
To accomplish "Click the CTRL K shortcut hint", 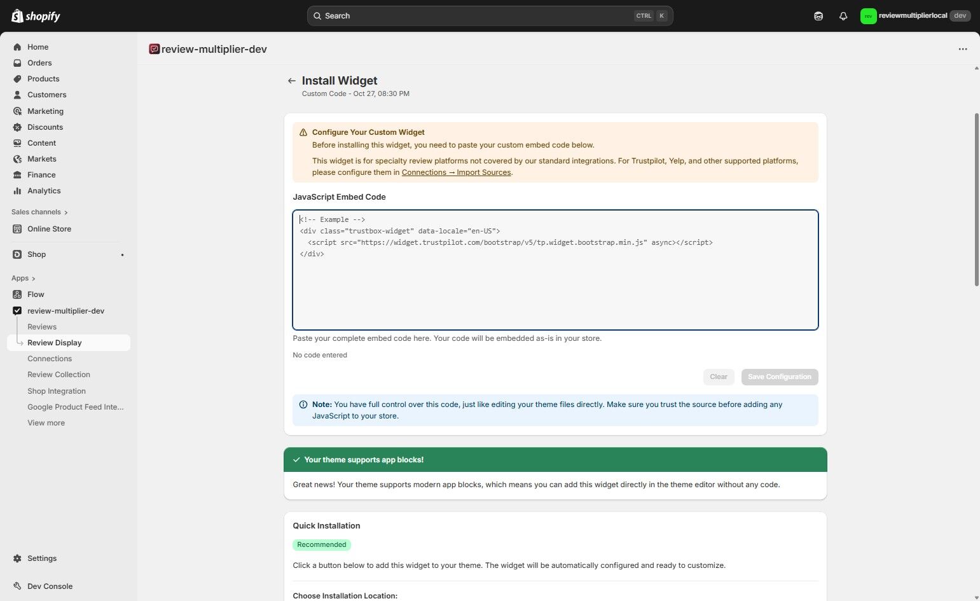I will pos(651,16).
